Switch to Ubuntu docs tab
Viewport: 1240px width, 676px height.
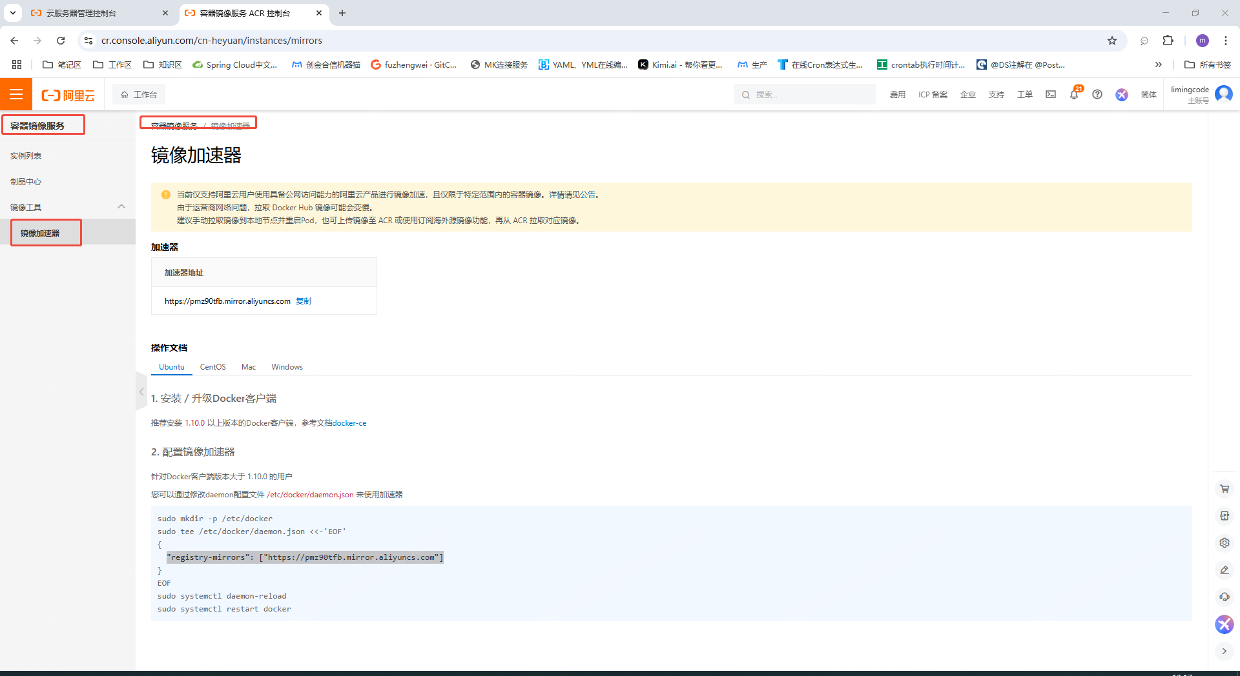(x=172, y=366)
